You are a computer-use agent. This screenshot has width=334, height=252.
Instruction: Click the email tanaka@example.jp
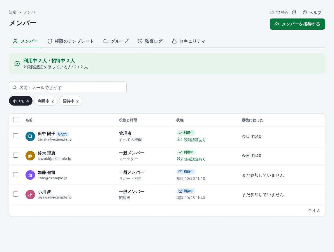coord(55,139)
